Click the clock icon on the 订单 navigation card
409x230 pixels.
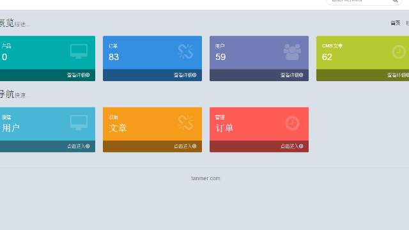point(292,123)
